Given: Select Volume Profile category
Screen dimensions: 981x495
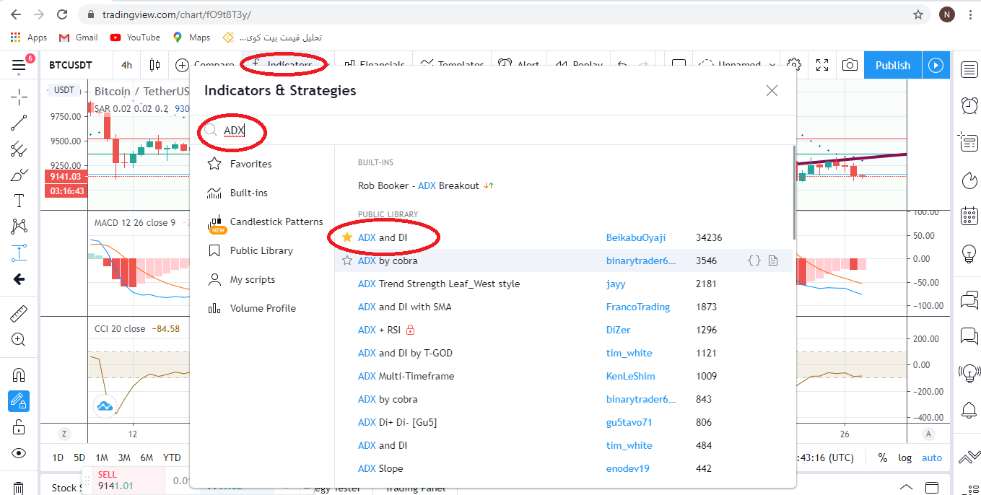Looking at the screenshot, I should click(262, 308).
